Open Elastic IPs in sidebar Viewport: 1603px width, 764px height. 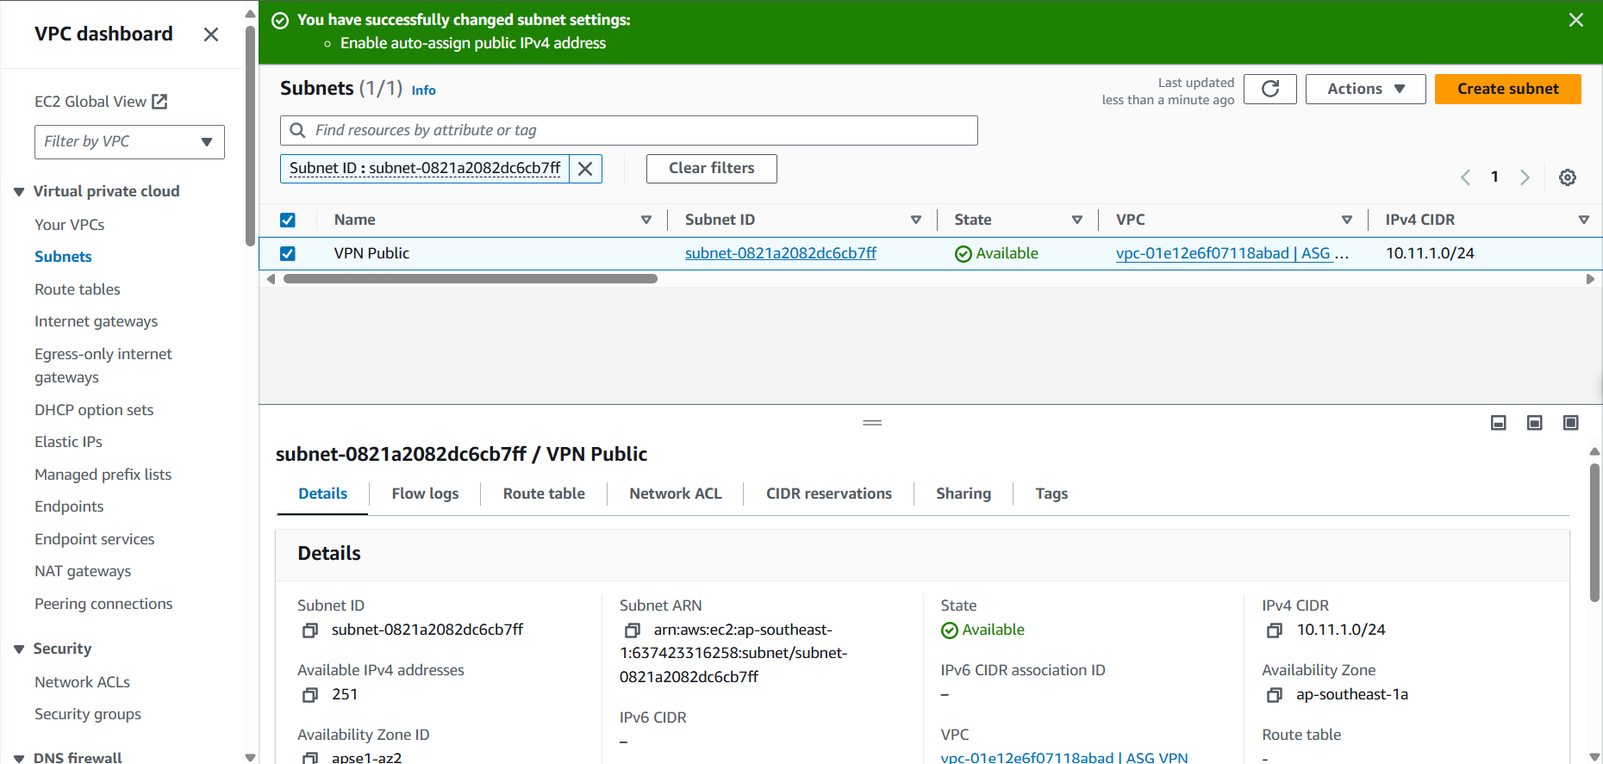[68, 442]
